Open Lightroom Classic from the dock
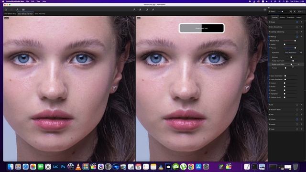 (x=55, y=167)
